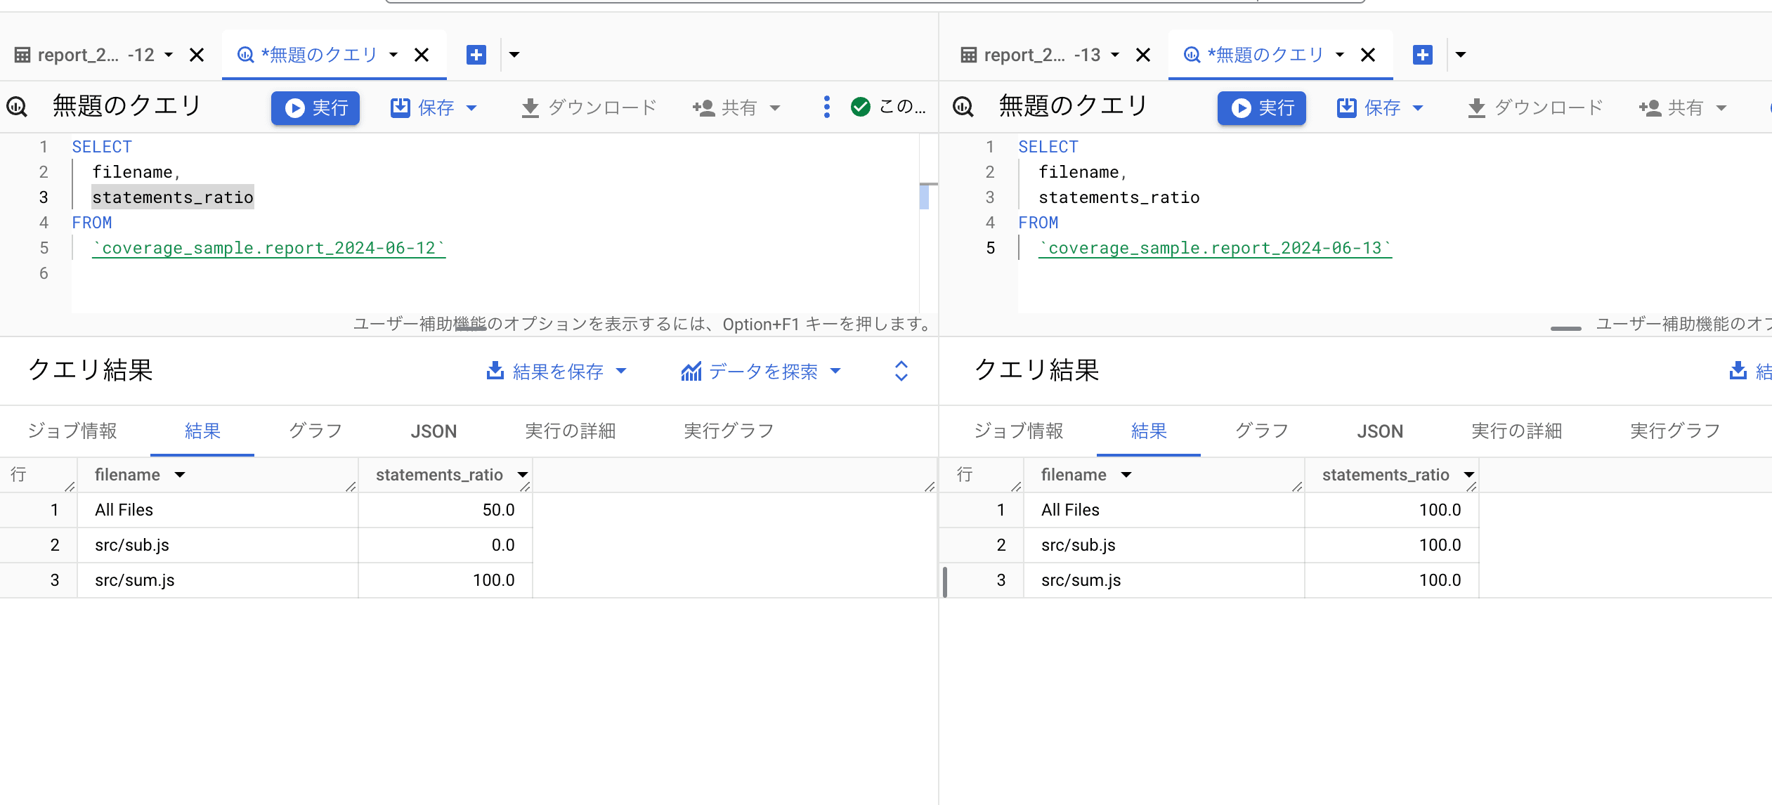Close the report_2...-12 table tab
1772x805 pixels.
pos(197,55)
